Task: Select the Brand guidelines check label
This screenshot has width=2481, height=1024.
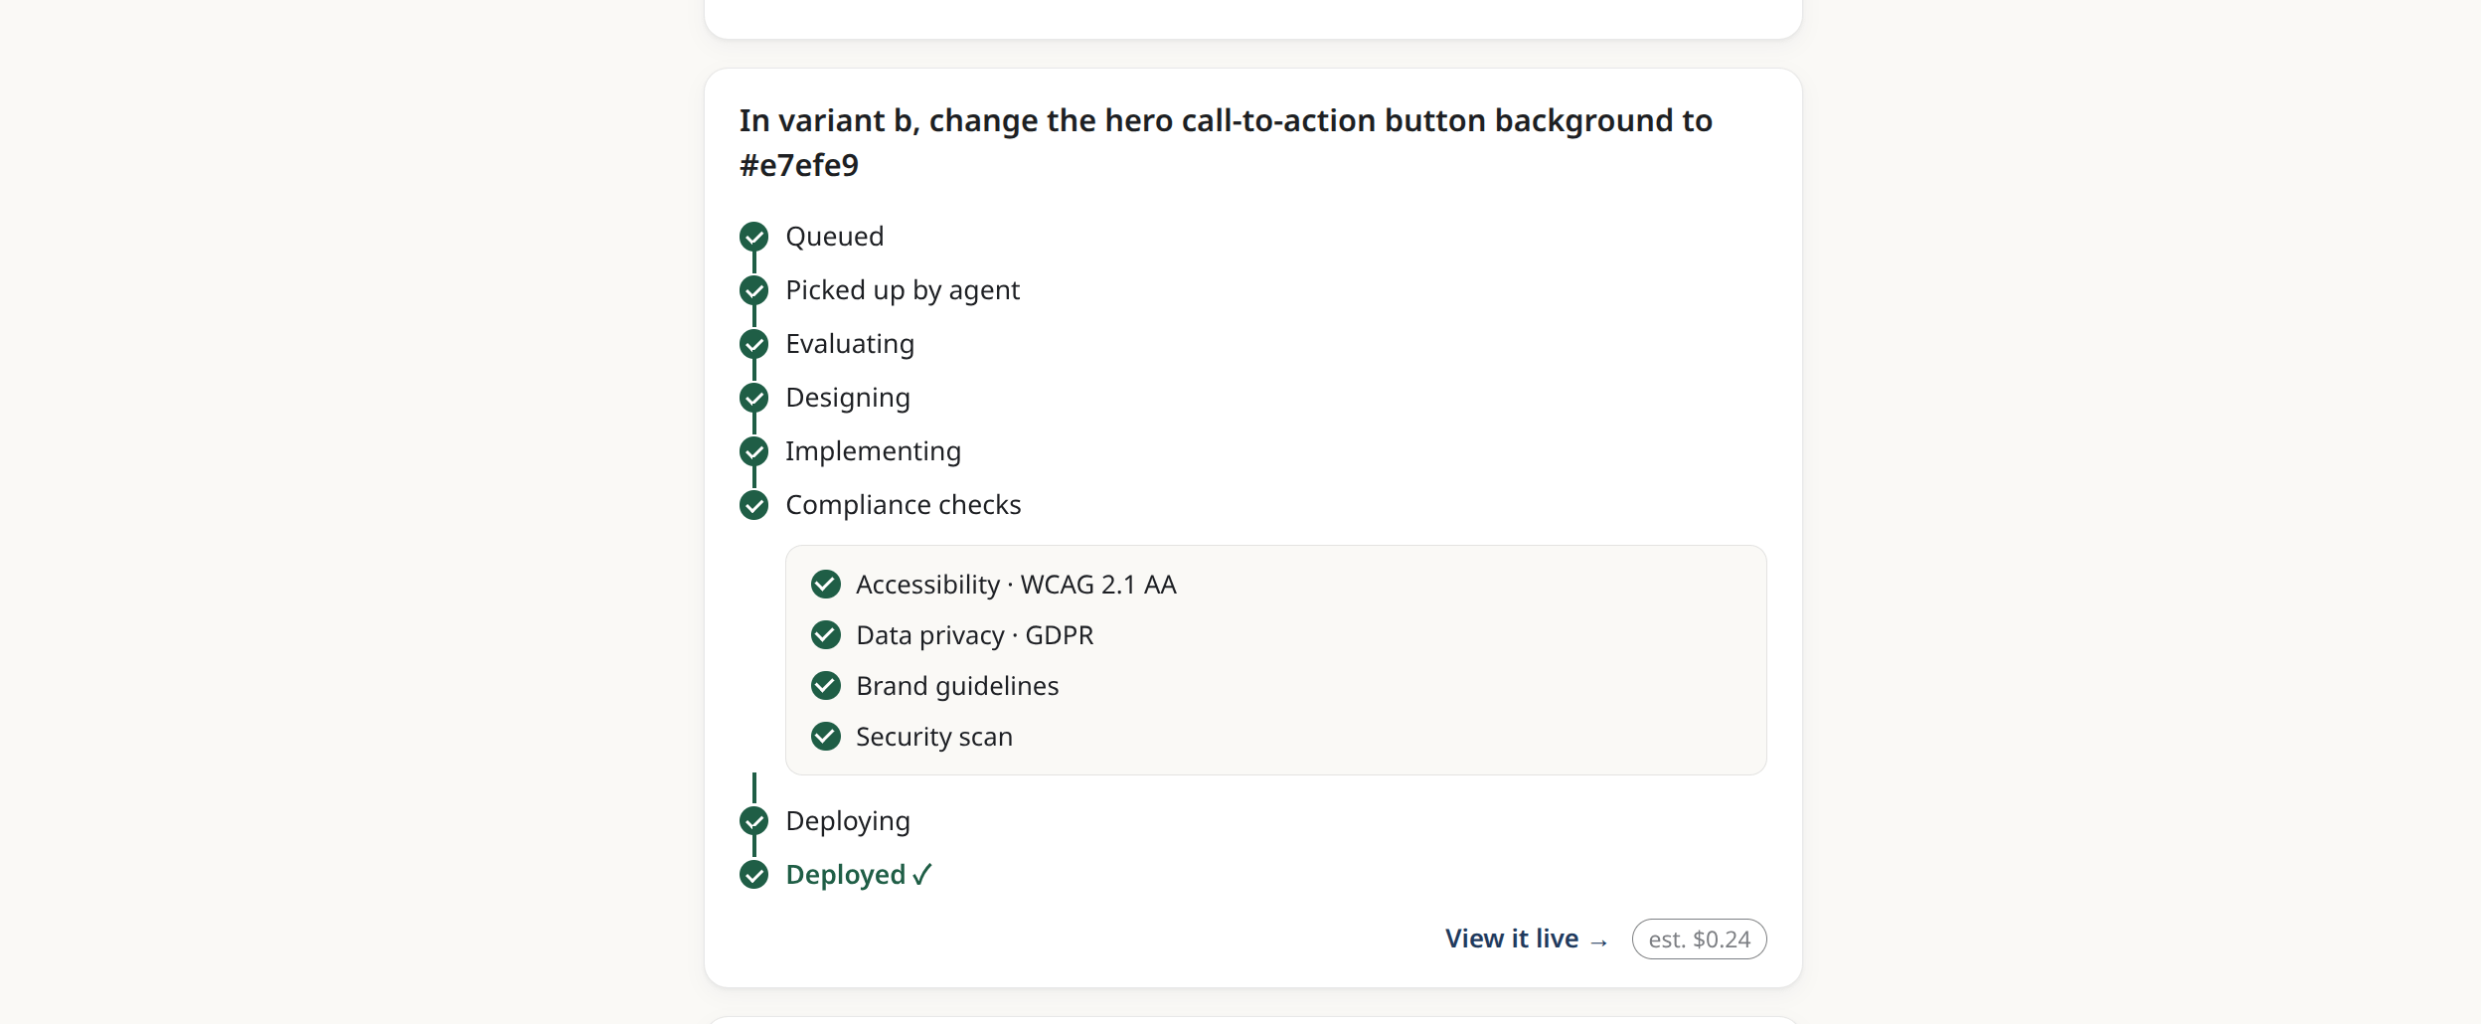Action: coord(957,686)
